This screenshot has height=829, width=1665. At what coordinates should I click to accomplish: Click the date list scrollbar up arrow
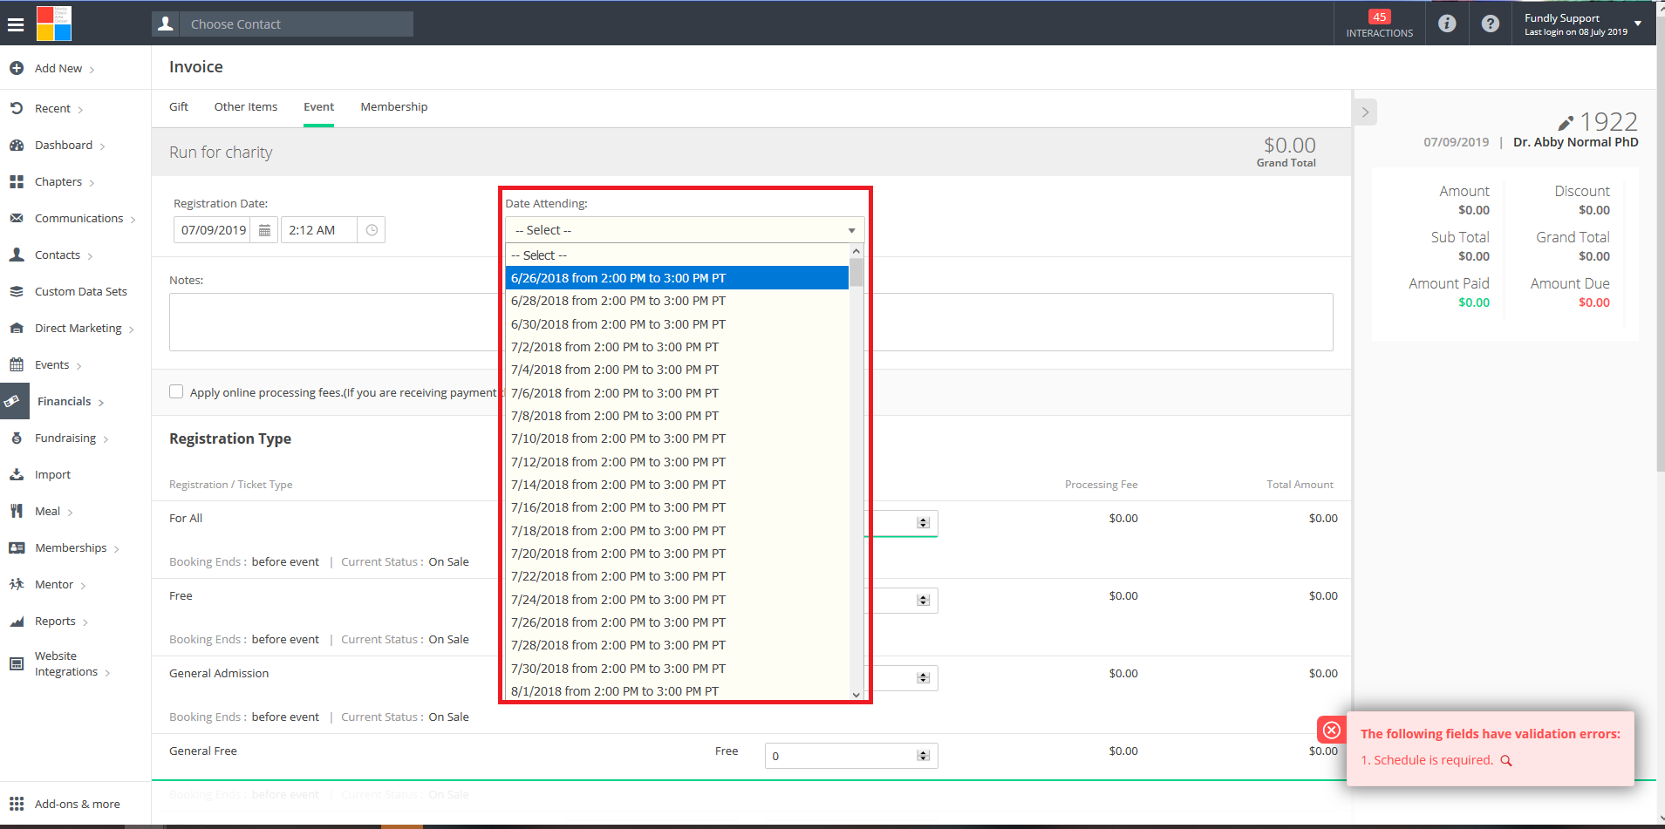pos(856,251)
